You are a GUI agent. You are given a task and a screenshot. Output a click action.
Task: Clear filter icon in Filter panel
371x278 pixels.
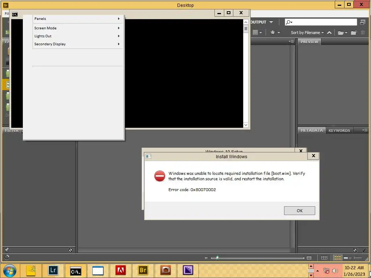[x=71, y=250]
